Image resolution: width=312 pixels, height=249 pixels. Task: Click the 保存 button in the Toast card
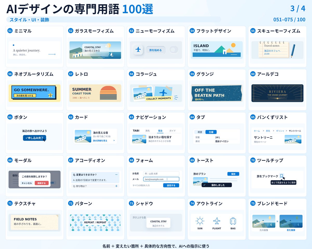[x=233, y=174]
